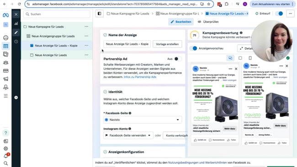This screenshot has height=167, width=297.
Task: Reload the browser page
Action: click(x=19, y=4)
